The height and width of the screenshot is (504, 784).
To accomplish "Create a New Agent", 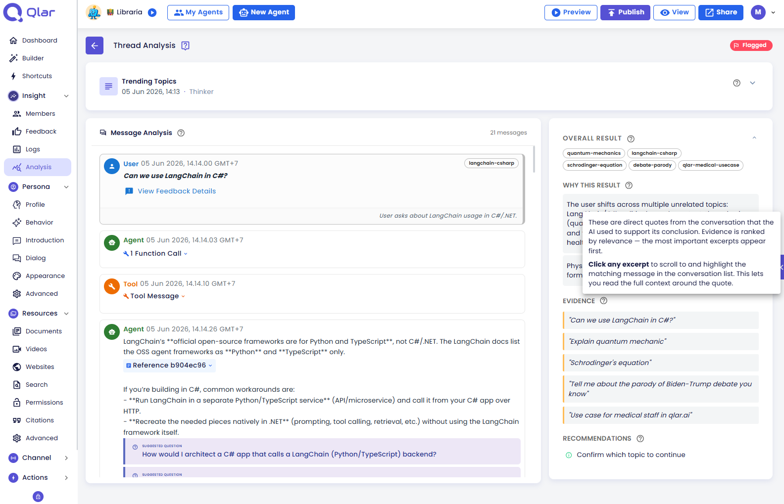I will (264, 12).
